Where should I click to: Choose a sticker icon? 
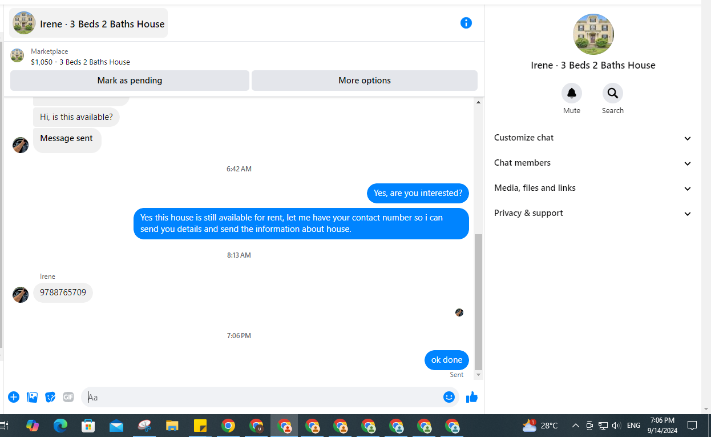point(51,397)
